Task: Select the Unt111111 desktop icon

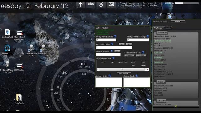Action: click(x=7, y=50)
